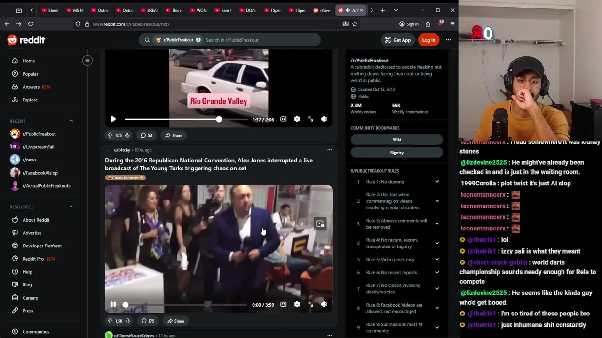Click the Reddit logo home link
Image resolution: width=602 pixels, height=338 pixels.
26,40
